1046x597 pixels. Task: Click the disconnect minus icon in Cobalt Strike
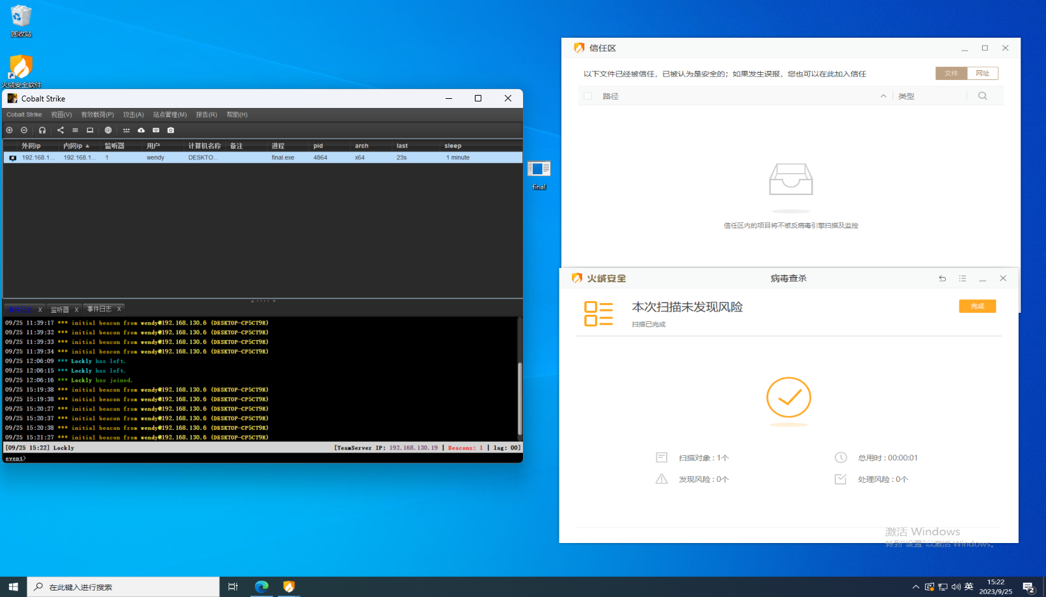24,130
